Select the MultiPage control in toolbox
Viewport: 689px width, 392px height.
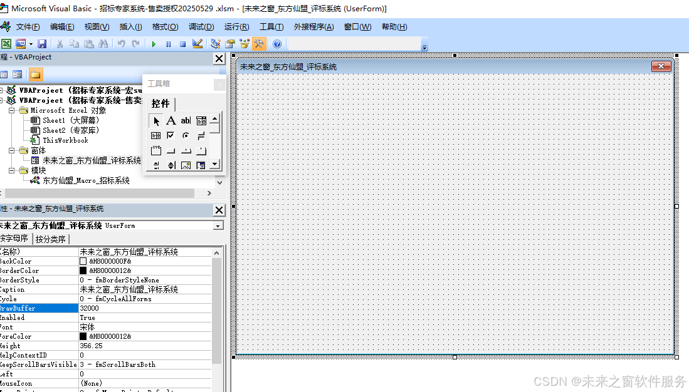(201, 150)
